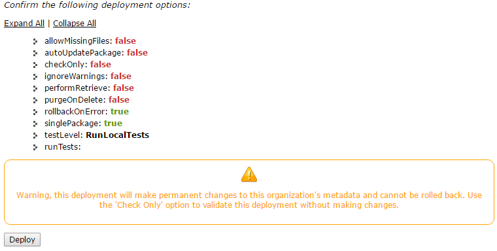Viewport: 497px width, 251px height.
Task: Select the allowMissingFiles false value
Action: pos(126,41)
